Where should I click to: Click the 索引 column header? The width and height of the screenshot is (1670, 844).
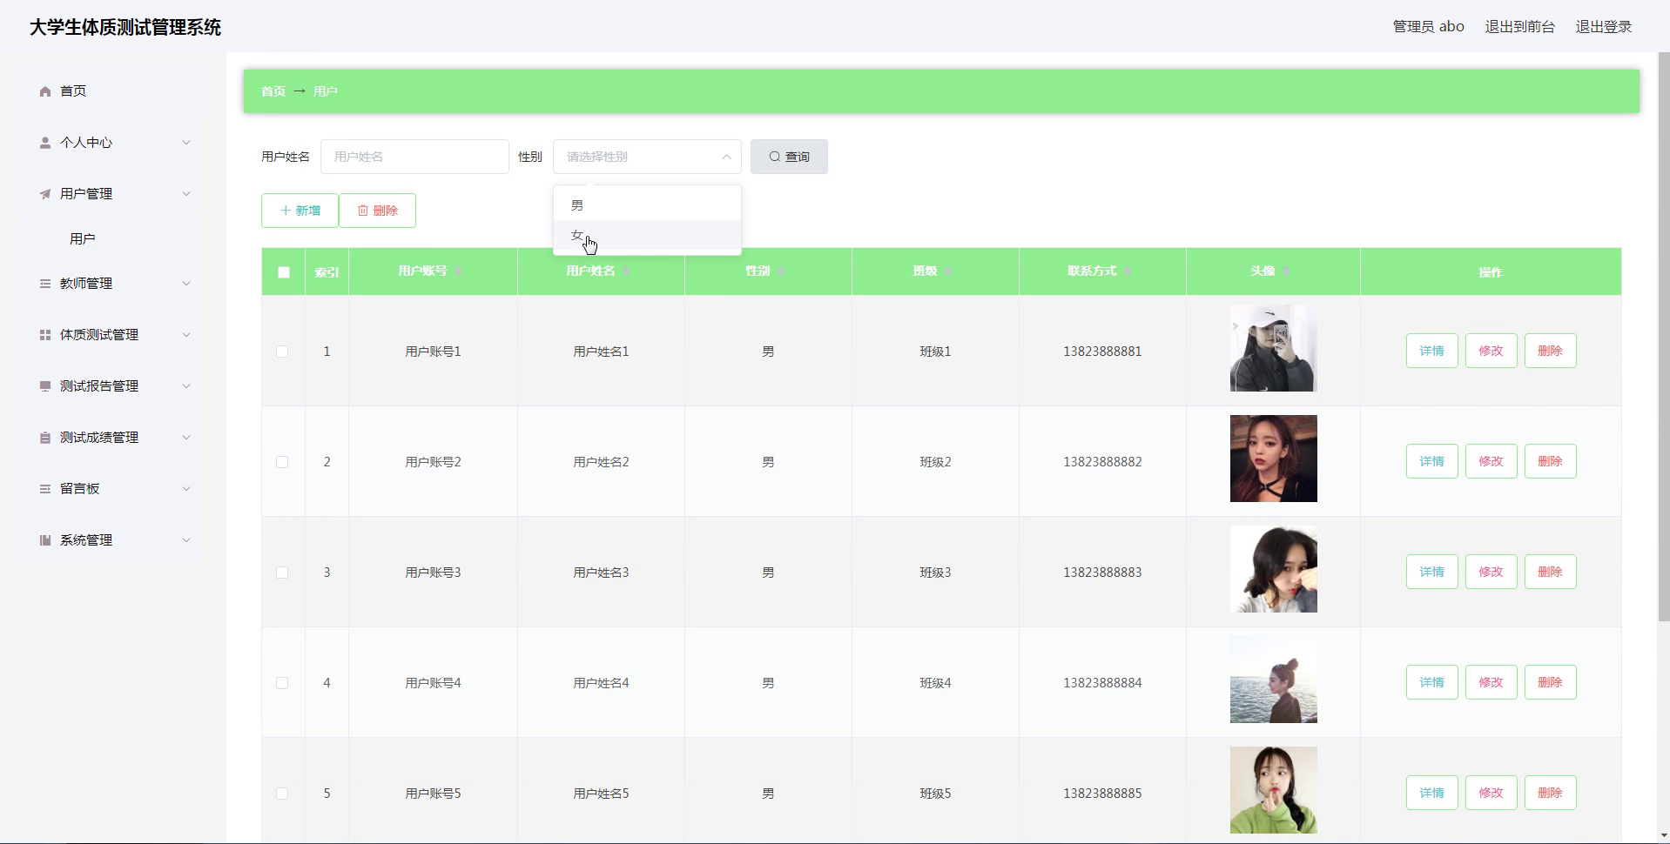click(327, 272)
